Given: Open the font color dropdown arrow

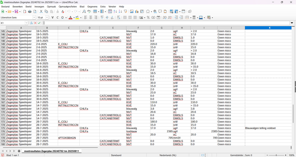Looking at the screenshot, I should 74,18.
